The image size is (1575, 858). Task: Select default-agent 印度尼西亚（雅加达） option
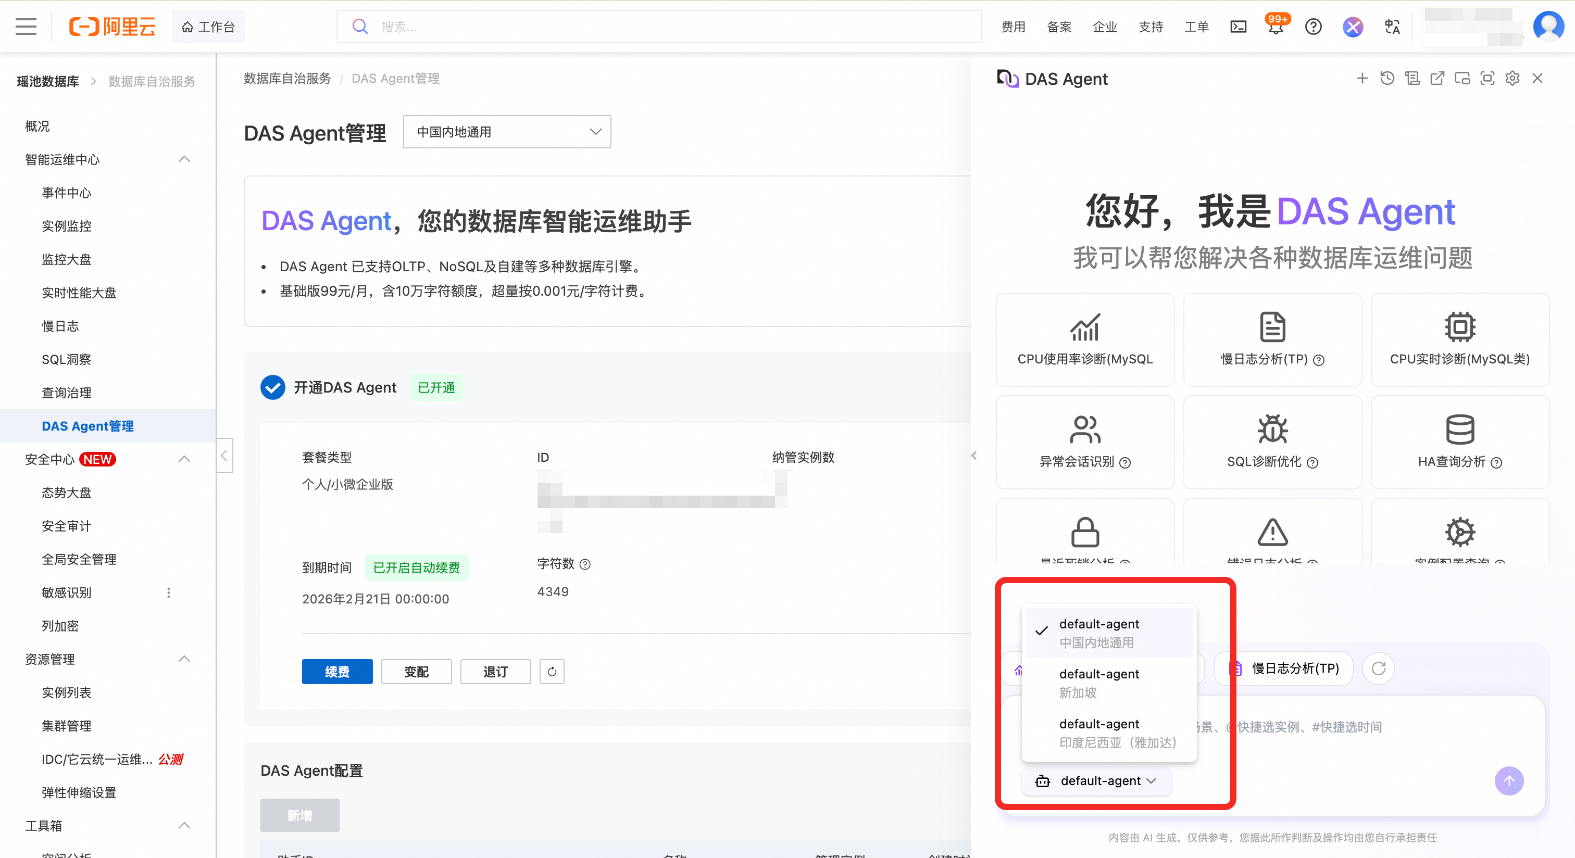1108,733
